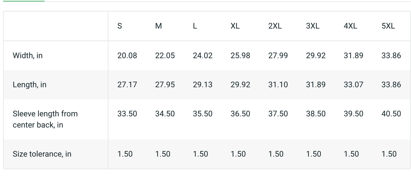
Task: Click the 3XL size column header
Action: 313,26
